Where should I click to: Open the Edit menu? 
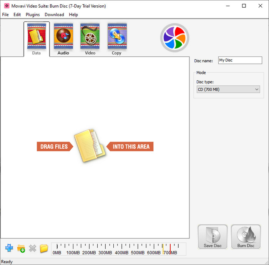(17, 15)
